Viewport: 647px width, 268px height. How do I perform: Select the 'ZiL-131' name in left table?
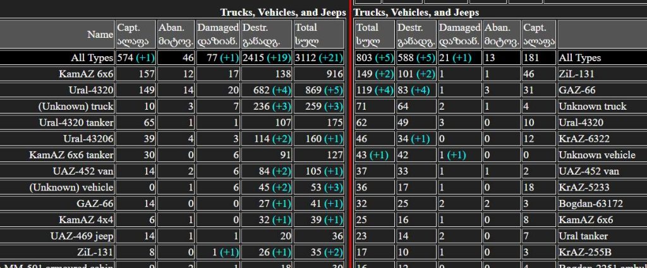[x=95, y=252]
